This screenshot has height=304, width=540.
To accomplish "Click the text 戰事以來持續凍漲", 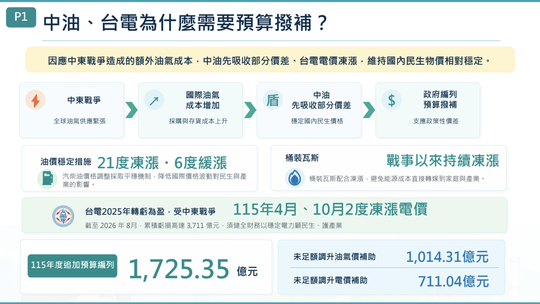I will [x=442, y=161].
